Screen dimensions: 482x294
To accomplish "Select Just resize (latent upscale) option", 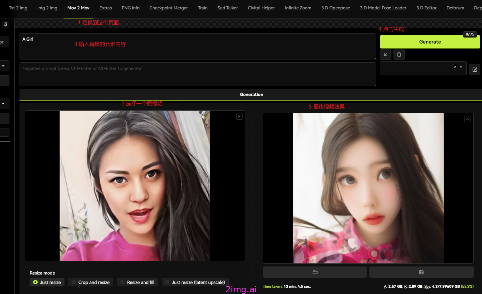I will point(195,282).
